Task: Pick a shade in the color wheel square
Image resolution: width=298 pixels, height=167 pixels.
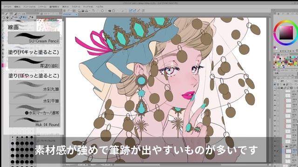Action: 286,32
